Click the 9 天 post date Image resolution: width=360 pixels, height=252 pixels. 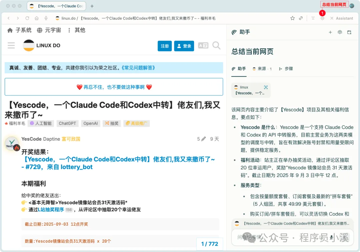(214, 139)
